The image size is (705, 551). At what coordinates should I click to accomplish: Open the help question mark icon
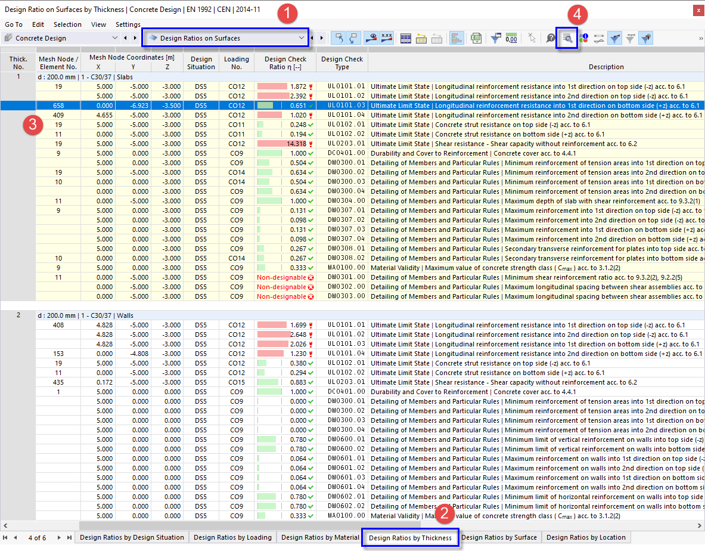point(551,39)
